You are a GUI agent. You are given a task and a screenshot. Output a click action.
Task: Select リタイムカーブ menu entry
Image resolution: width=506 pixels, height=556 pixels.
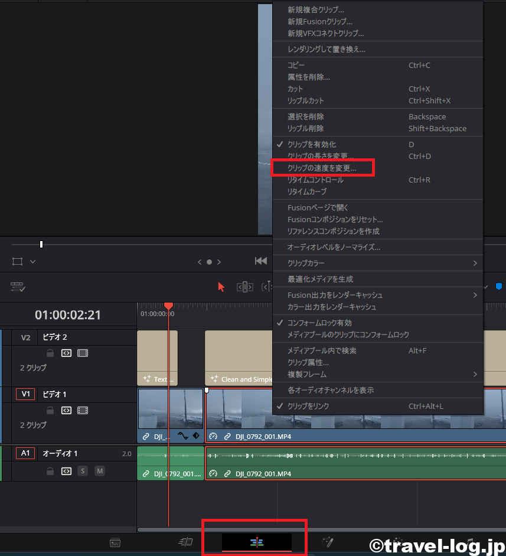coord(307,191)
